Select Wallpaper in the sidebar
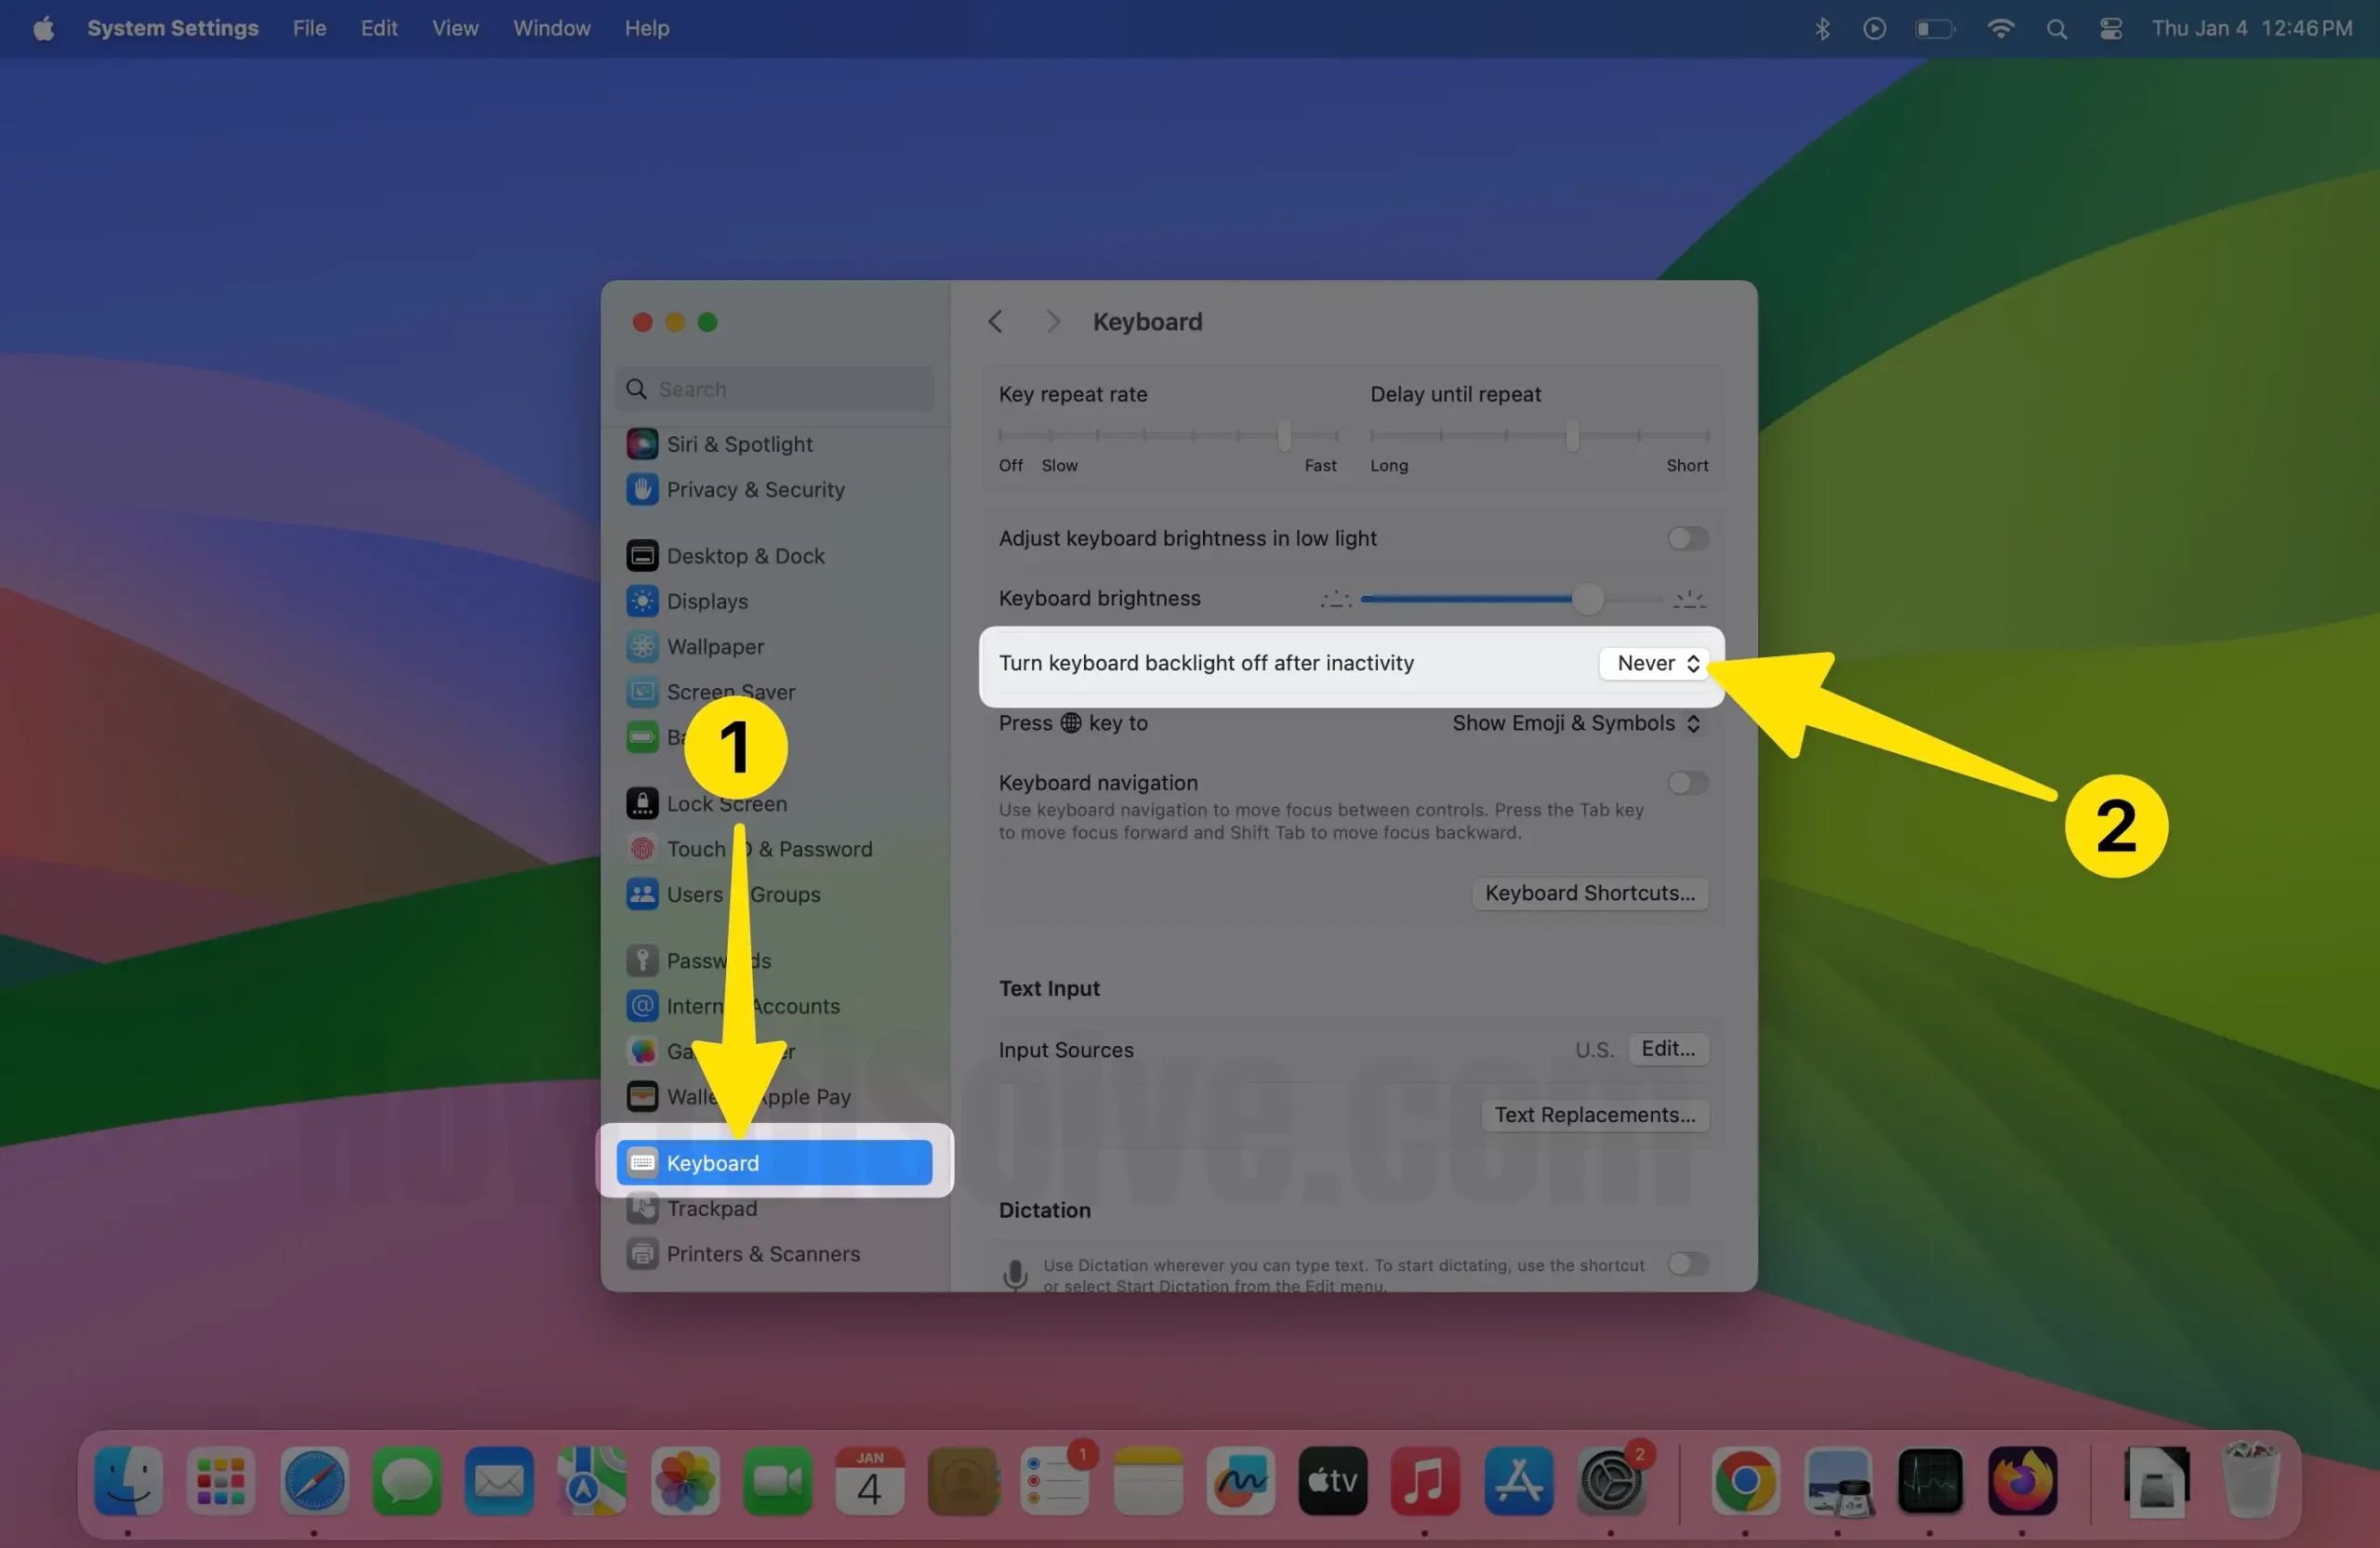This screenshot has height=1548, width=2380. pyautogui.click(x=715, y=646)
